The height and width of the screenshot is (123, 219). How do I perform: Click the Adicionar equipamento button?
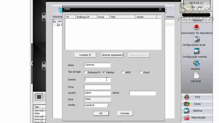tap(113, 55)
